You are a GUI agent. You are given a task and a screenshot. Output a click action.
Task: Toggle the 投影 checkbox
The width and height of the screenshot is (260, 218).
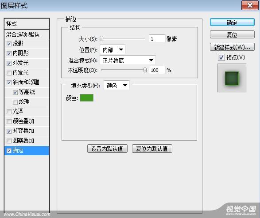coord(9,44)
